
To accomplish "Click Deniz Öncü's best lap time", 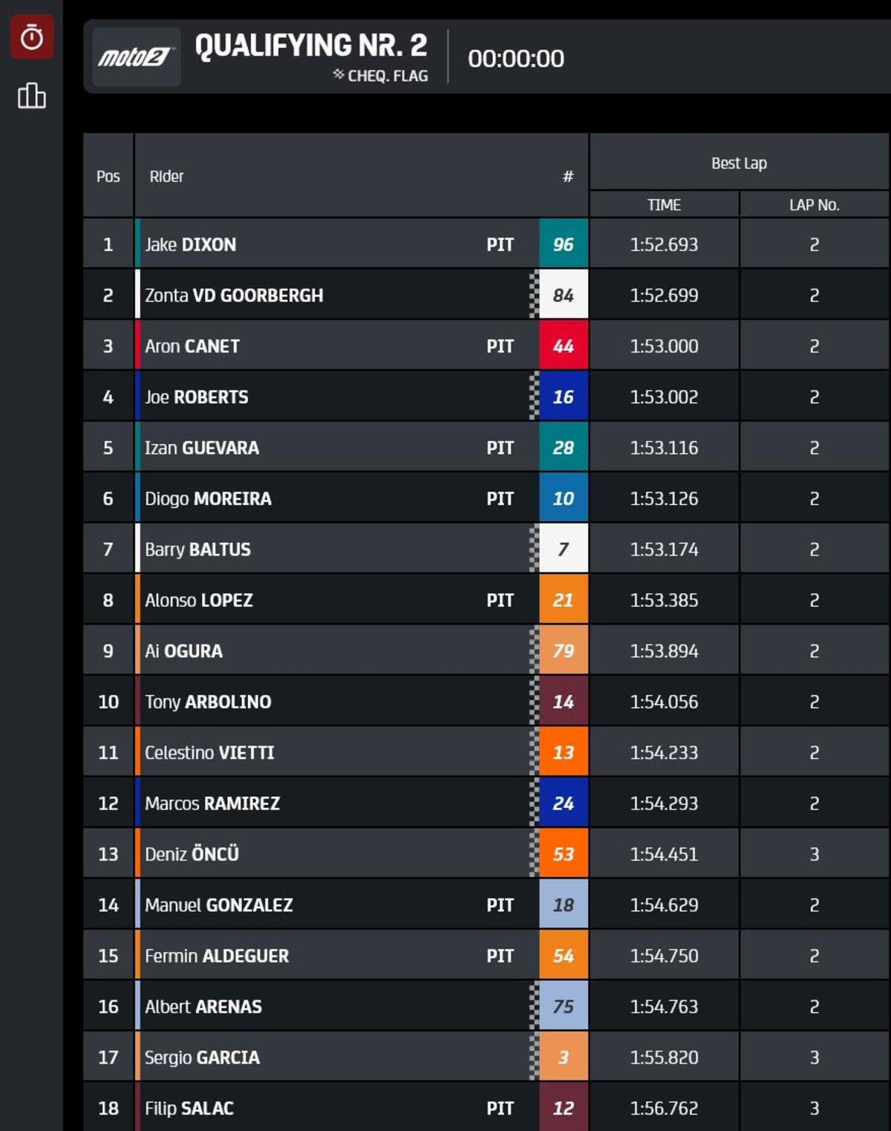I will tap(664, 854).
